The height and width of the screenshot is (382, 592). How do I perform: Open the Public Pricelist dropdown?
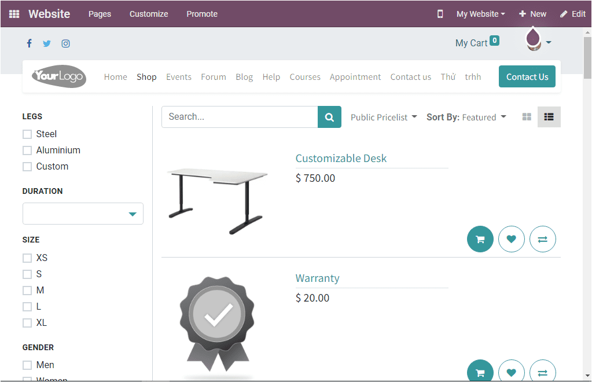coord(384,116)
